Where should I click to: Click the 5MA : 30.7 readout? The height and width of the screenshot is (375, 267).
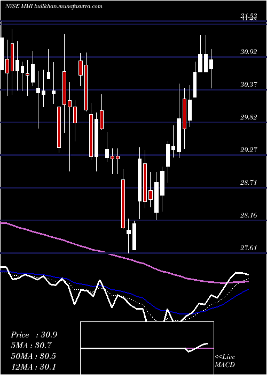(32, 346)
